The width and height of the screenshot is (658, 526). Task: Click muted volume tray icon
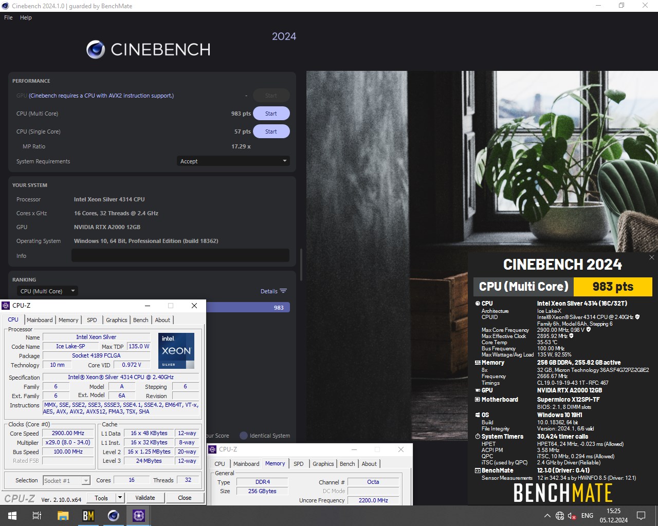[x=572, y=516]
